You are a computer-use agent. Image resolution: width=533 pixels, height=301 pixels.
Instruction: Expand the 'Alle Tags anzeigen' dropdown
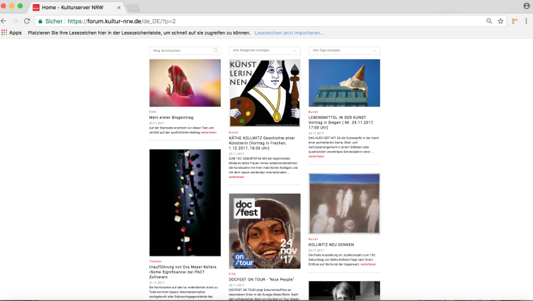pos(344,51)
